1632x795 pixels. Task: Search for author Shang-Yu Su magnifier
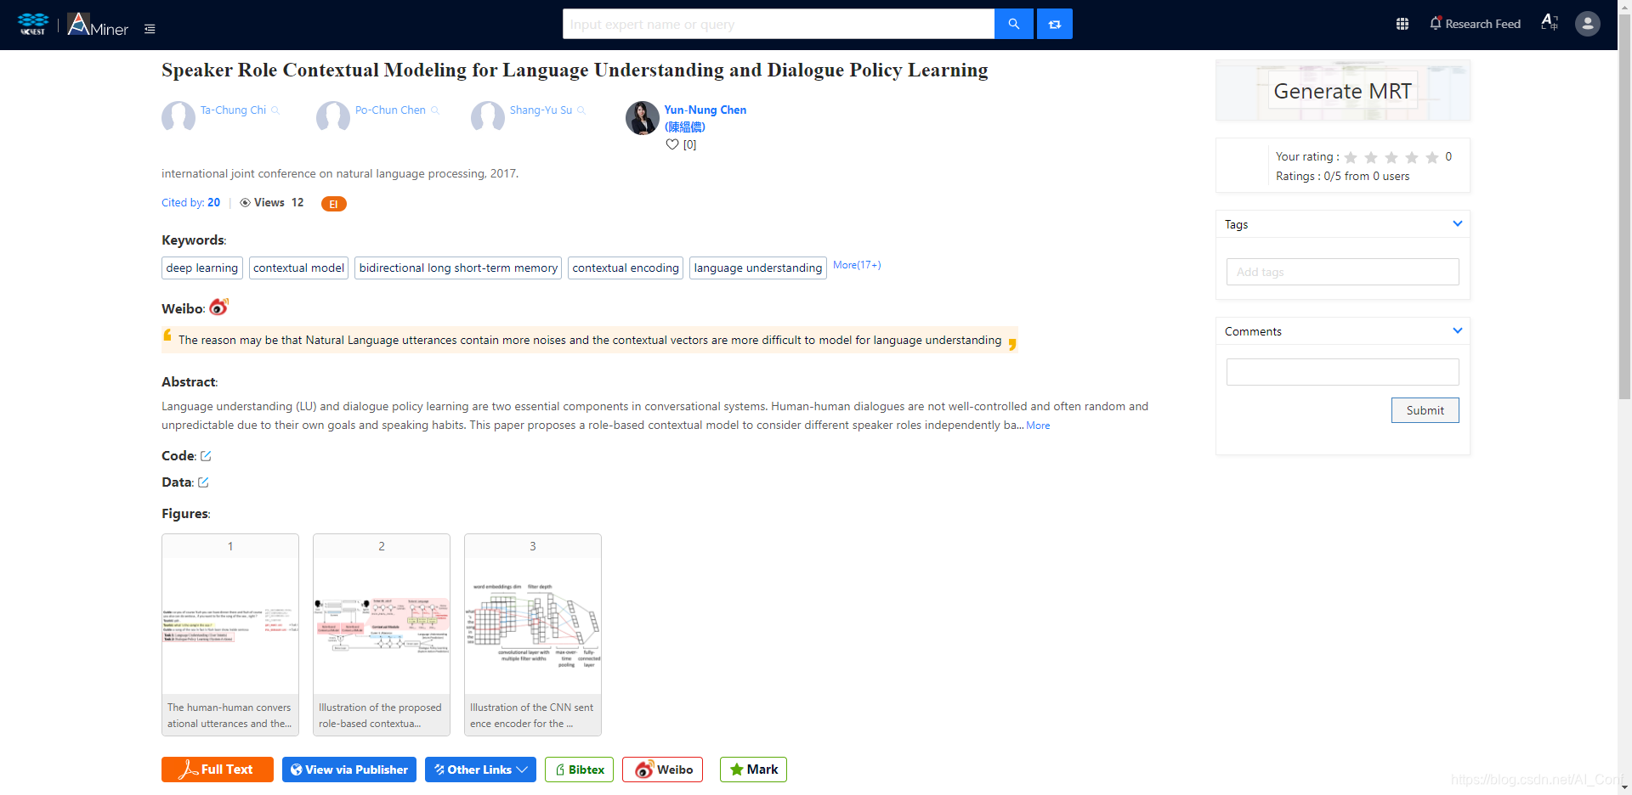point(581,110)
